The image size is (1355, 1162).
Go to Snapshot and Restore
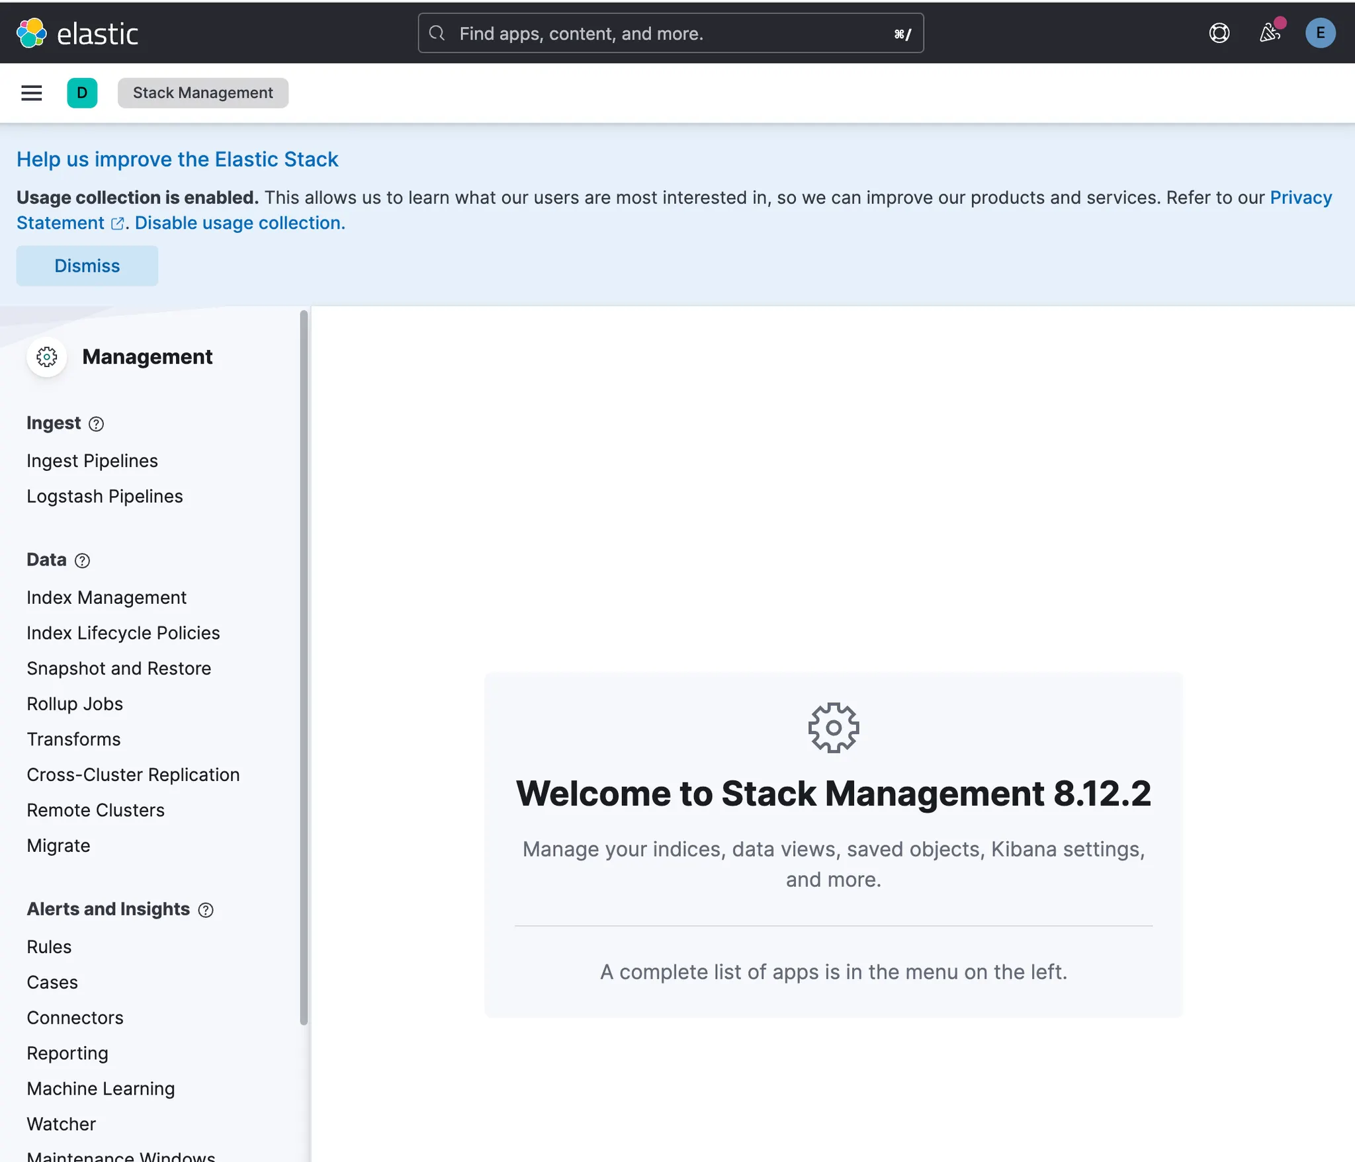[119, 669]
